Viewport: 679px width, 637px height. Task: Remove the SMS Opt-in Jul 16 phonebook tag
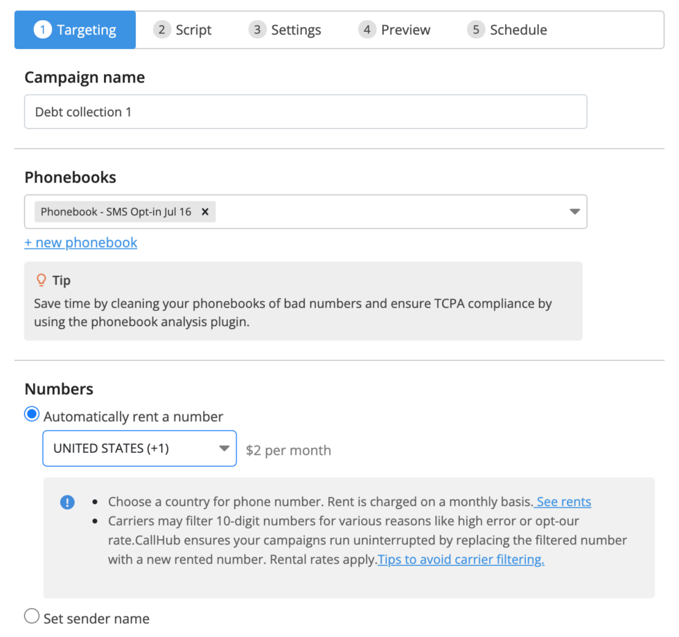[x=205, y=212]
